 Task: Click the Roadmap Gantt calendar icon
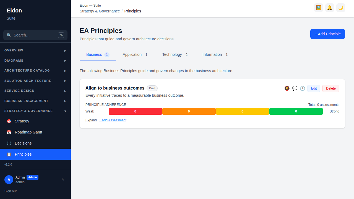tap(9, 132)
